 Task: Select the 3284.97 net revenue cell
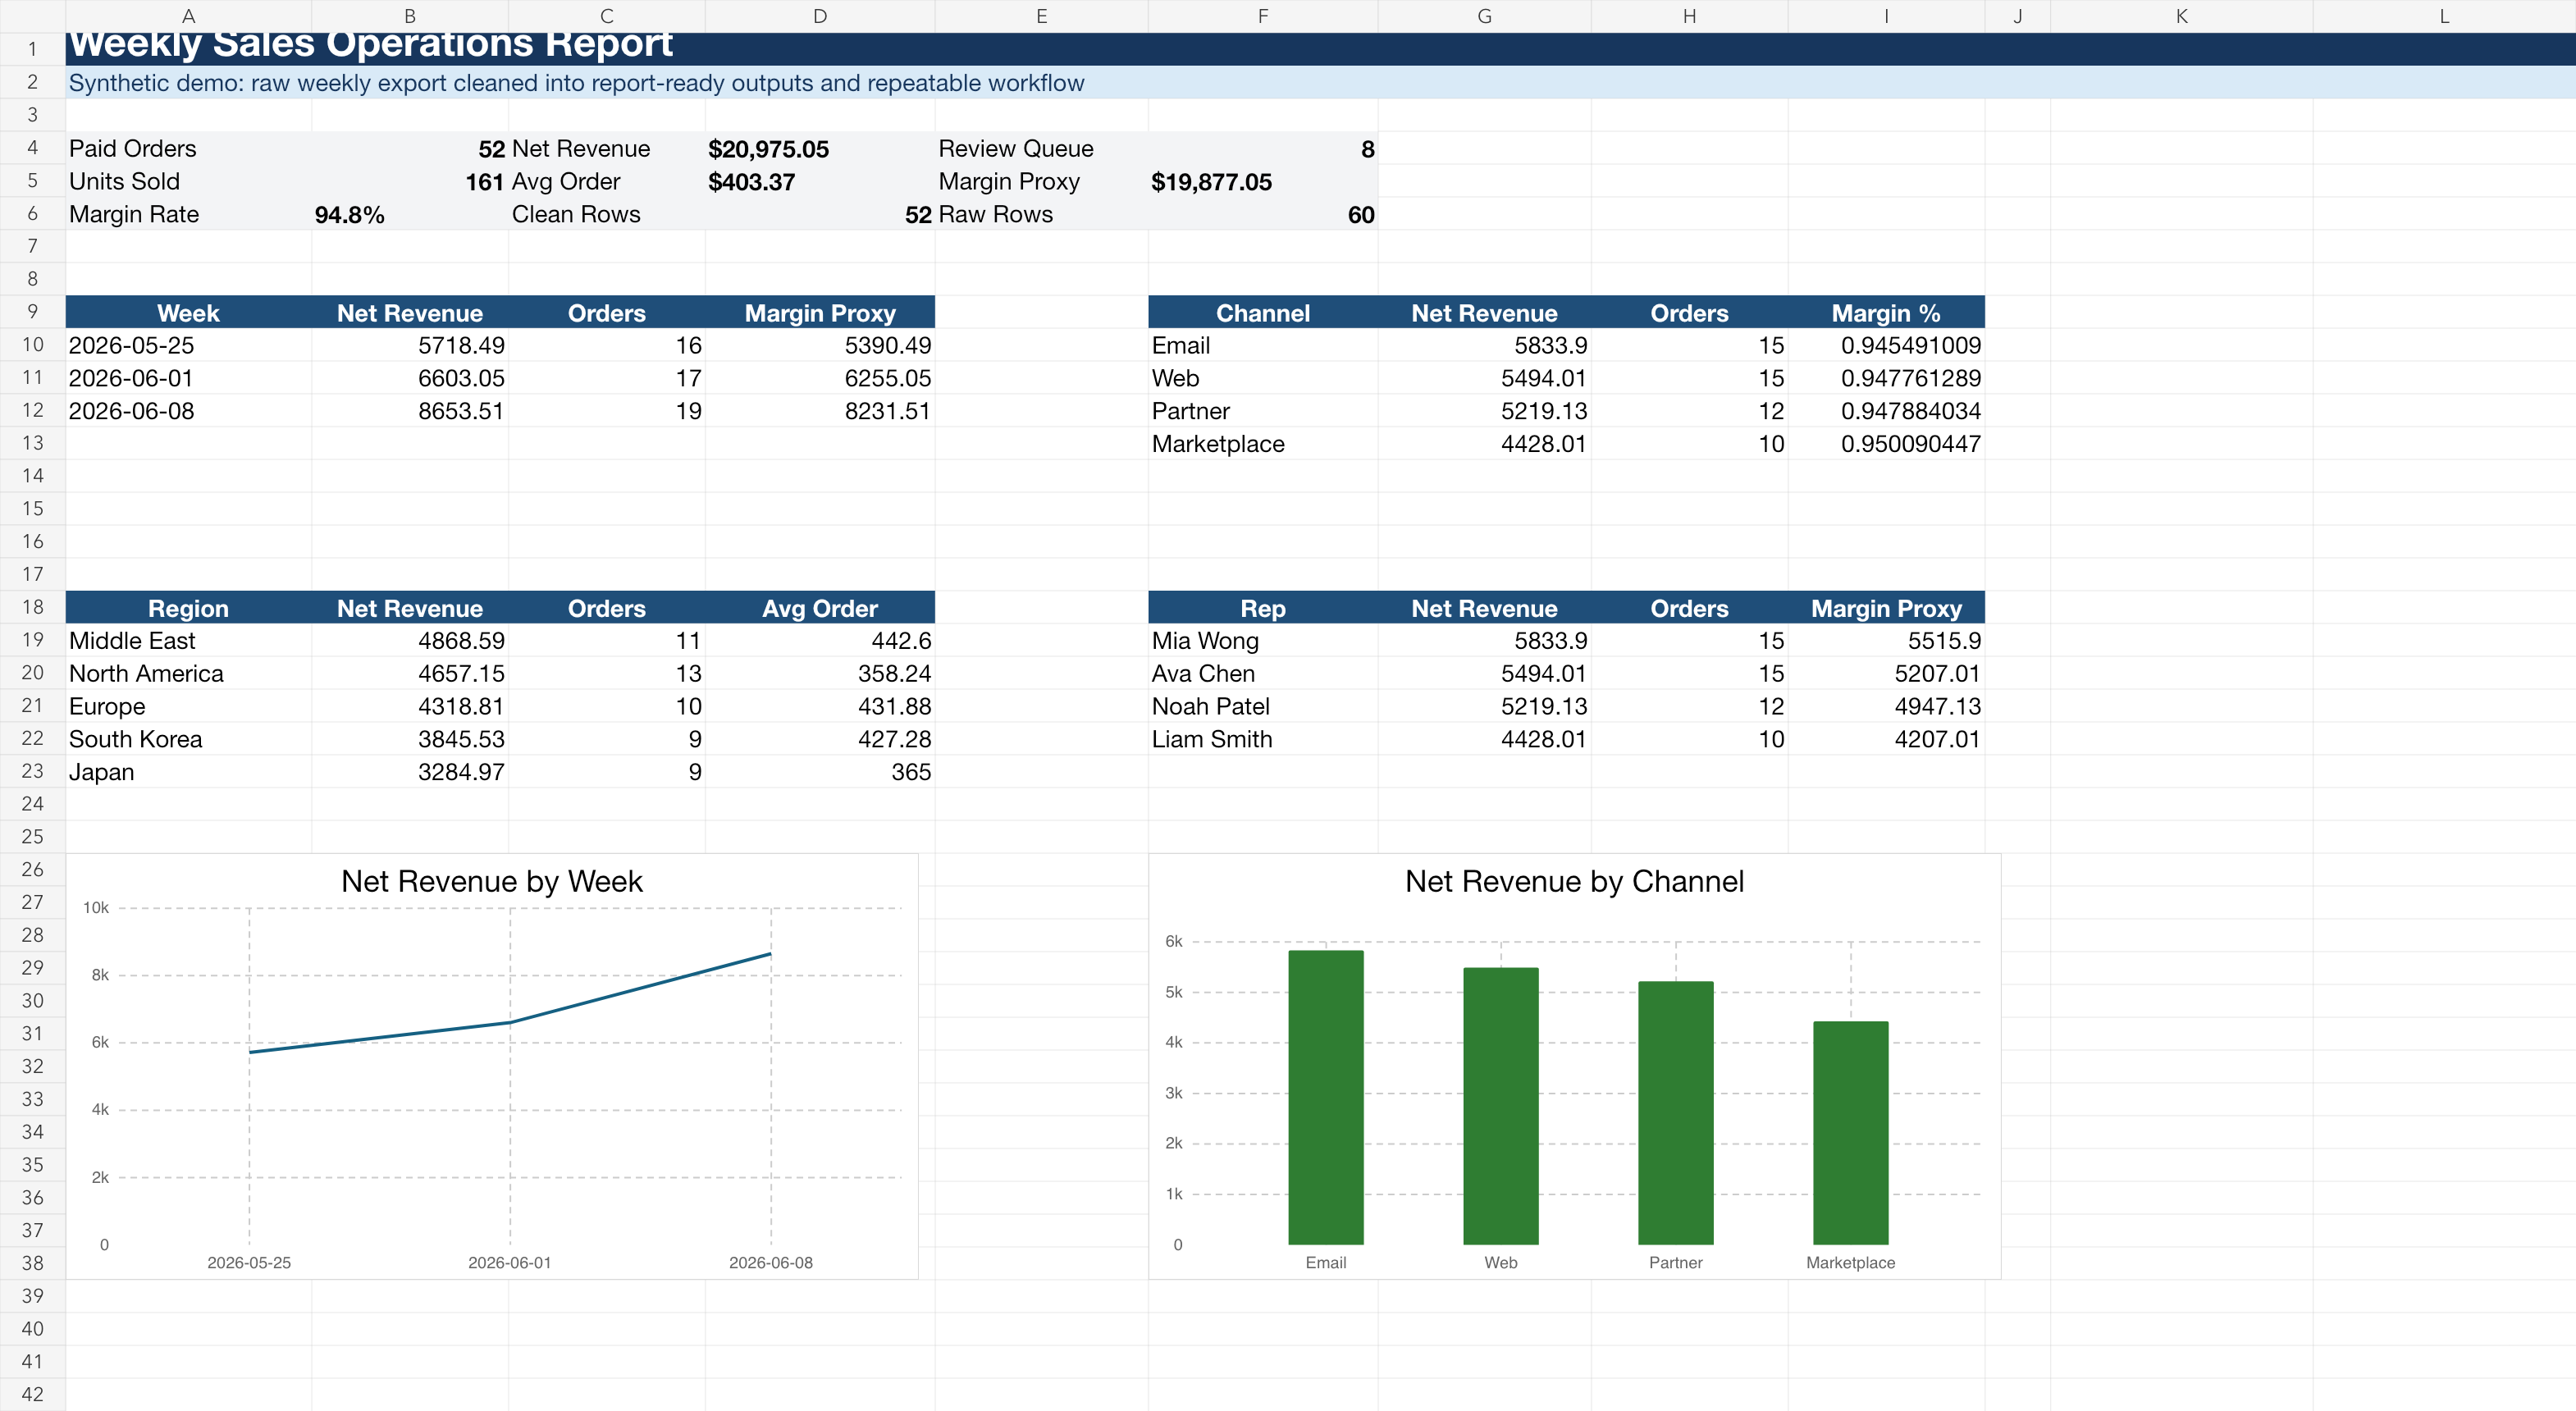tap(409, 771)
